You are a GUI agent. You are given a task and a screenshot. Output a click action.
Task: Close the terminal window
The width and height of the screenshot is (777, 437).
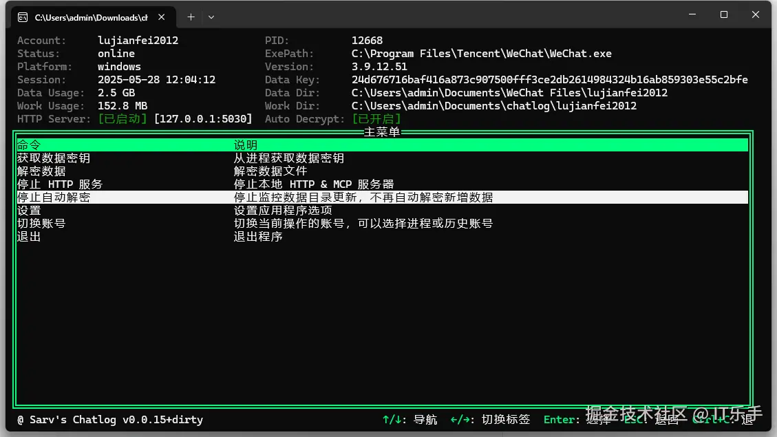coord(755,14)
